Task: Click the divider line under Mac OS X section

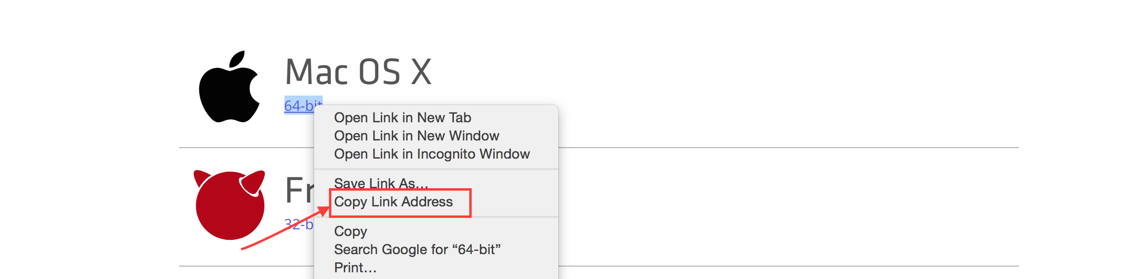Action: [599, 148]
